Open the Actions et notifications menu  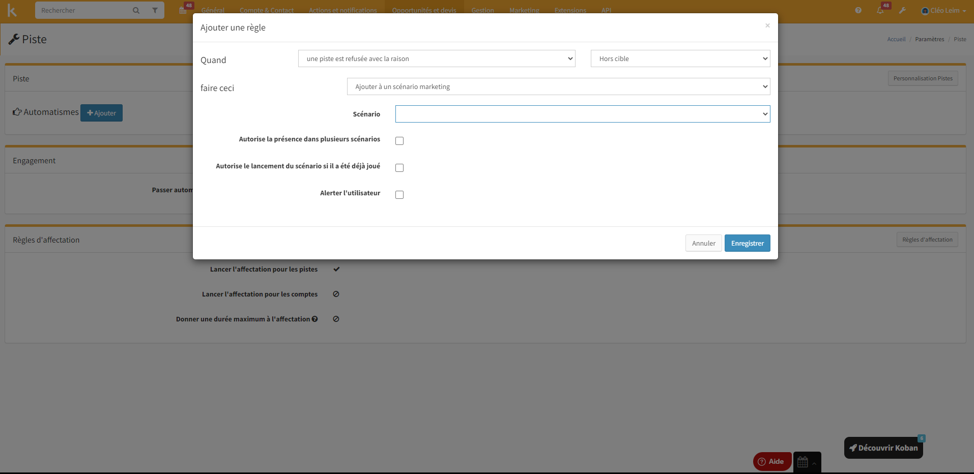(x=343, y=10)
